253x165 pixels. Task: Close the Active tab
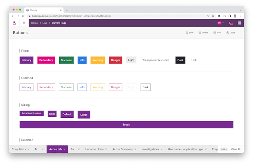click(64, 149)
